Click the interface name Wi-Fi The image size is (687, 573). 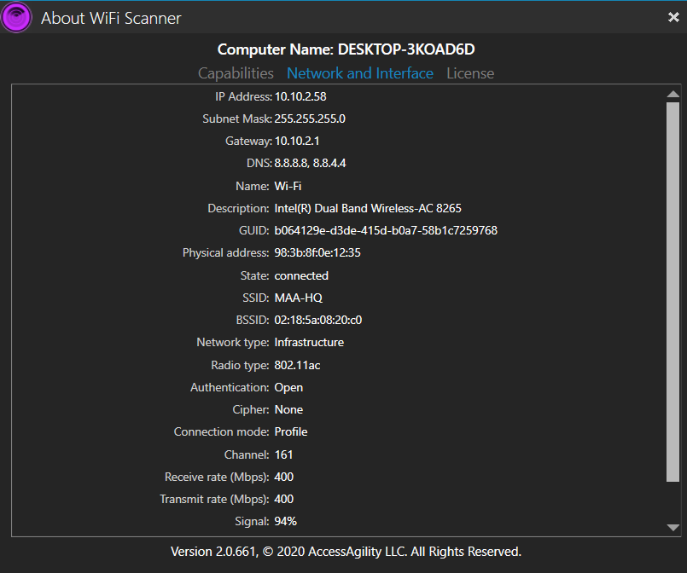288,186
